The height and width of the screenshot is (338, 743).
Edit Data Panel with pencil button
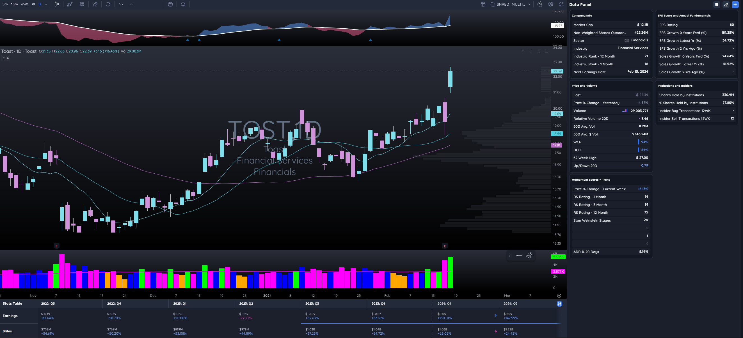coord(726,4)
